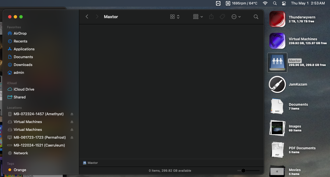The image size is (330, 177).
Task: Click Maxtor in the path bar
Action: pyautogui.click(x=92, y=163)
